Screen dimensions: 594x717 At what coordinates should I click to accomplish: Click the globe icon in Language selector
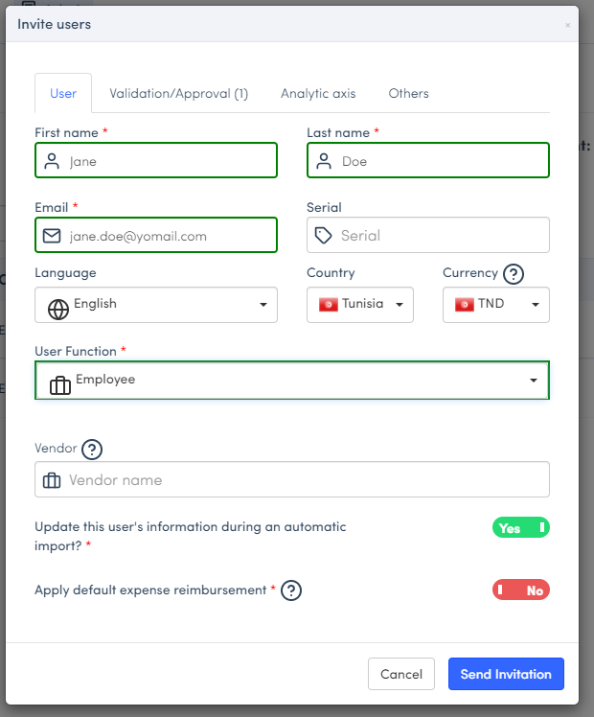pyautogui.click(x=58, y=309)
